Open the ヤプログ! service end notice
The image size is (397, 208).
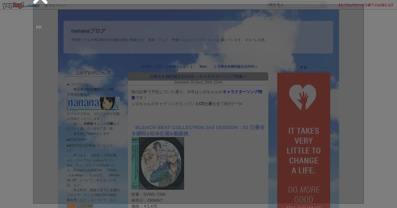click(366, 5)
